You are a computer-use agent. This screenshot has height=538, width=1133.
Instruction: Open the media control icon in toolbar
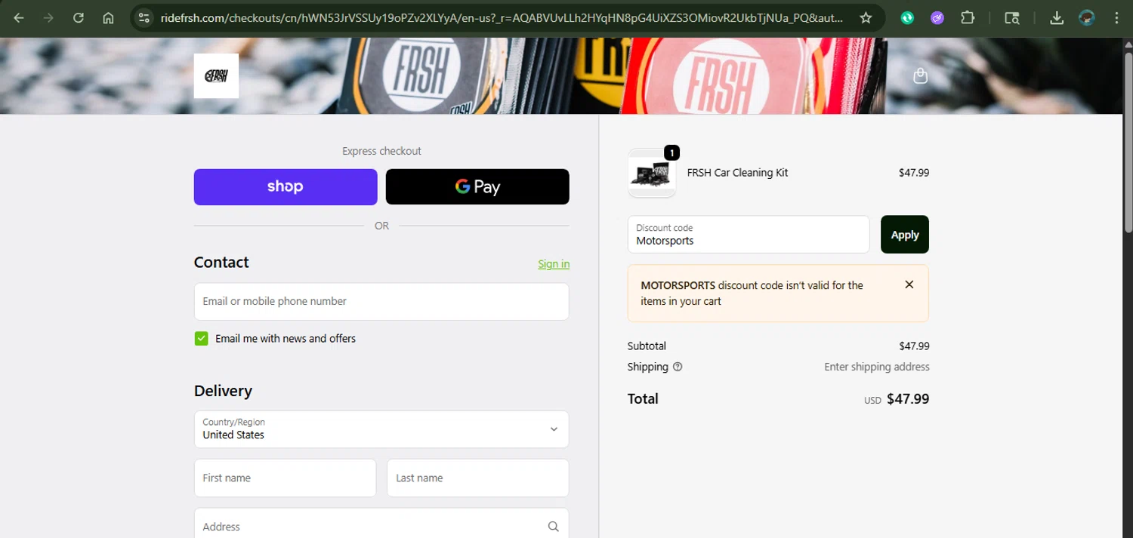coord(1012,18)
